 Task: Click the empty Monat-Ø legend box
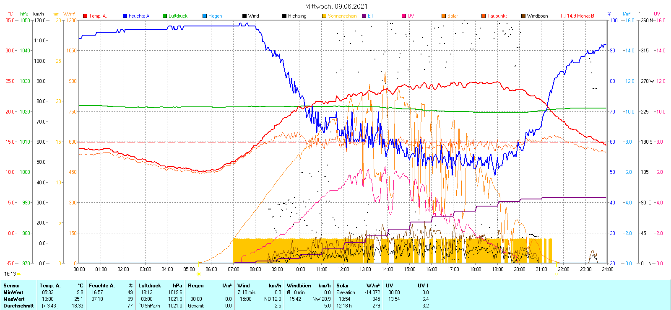(x=563, y=16)
